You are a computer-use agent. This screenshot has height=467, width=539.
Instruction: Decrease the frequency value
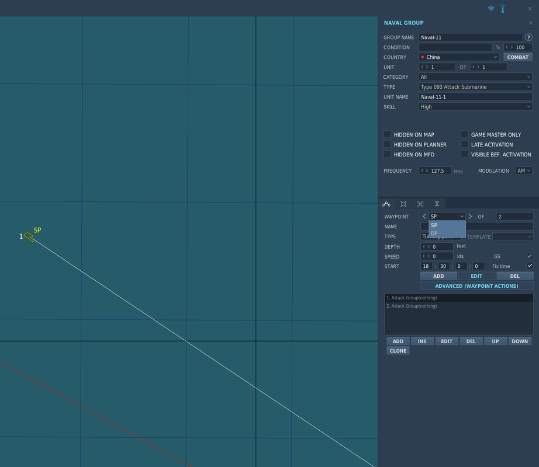(422, 170)
